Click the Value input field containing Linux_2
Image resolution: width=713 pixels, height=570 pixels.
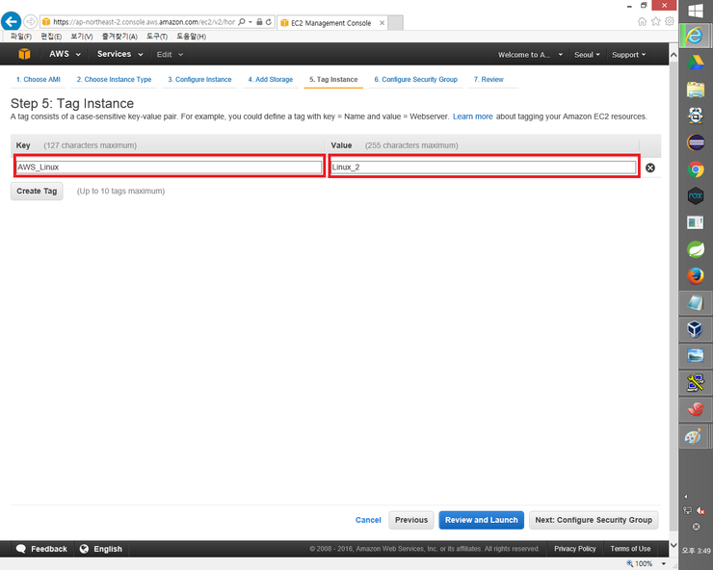[483, 168]
